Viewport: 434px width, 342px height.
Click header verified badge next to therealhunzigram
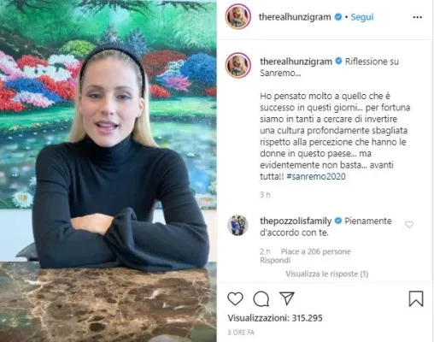pos(338,17)
